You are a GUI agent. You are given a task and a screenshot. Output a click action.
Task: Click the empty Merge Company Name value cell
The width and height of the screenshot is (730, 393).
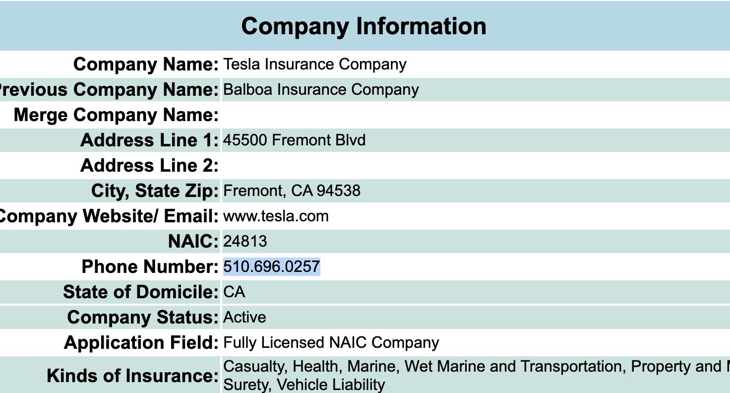(475, 115)
